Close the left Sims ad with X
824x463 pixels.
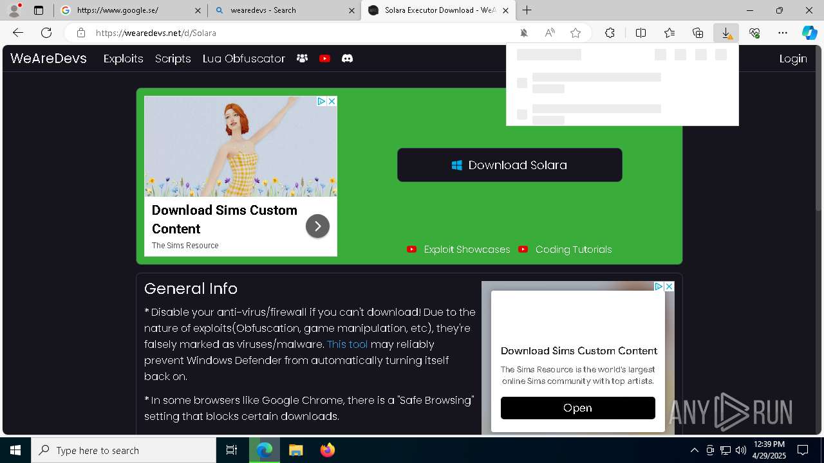click(x=332, y=102)
